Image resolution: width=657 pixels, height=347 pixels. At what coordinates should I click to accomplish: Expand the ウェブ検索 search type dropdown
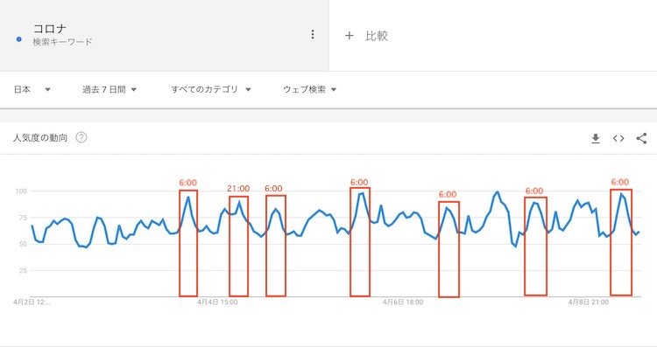[309, 89]
